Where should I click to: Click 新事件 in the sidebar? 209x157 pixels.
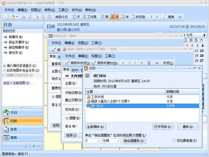click(x=13, y=37)
